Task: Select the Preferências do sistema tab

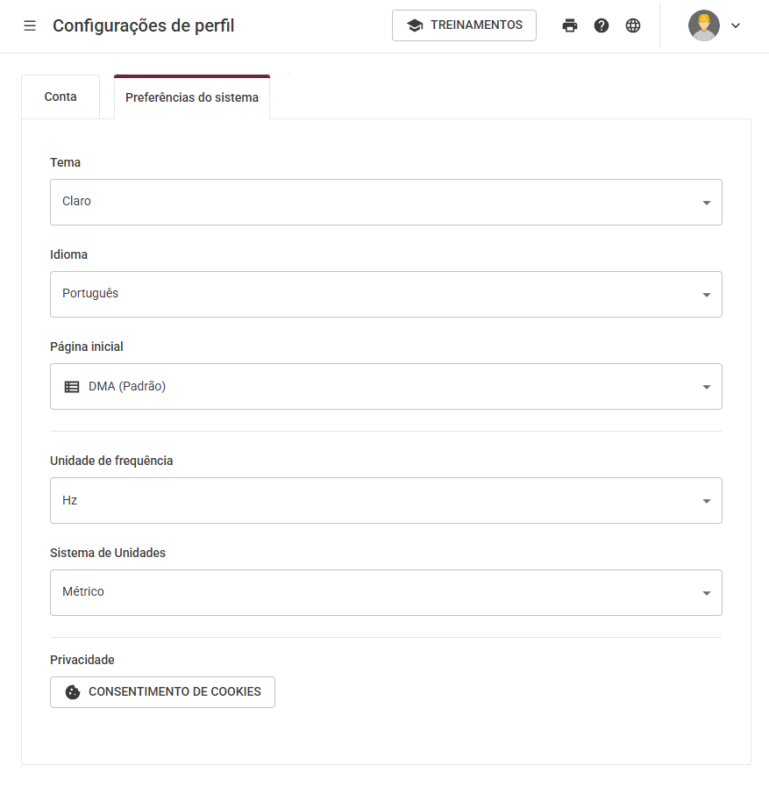Action: click(x=192, y=97)
